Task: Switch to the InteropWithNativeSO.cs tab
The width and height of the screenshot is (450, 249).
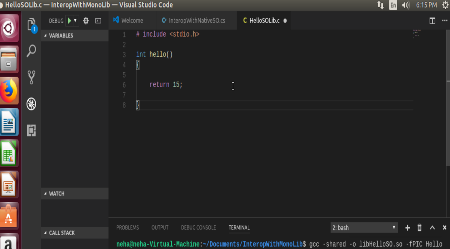Action: click(x=196, y=21)
